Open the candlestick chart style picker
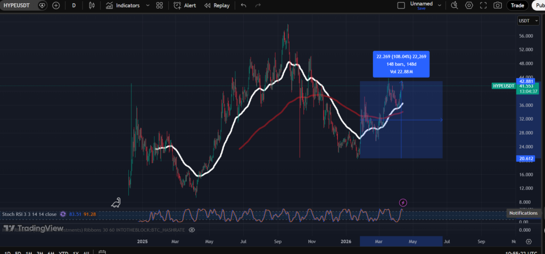 pyautogui.click(x=92, y=5)
